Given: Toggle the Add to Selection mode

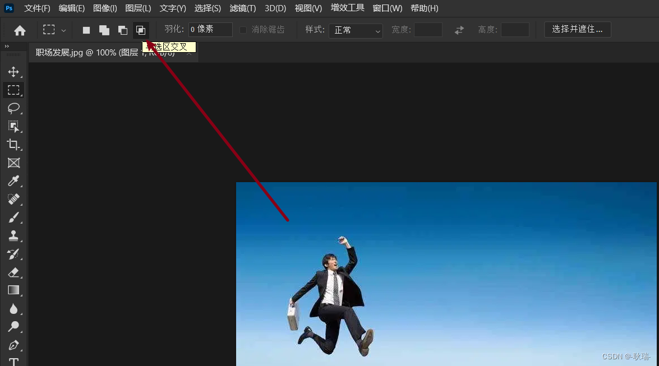Looking at the screenshot, I should point(104,29).
